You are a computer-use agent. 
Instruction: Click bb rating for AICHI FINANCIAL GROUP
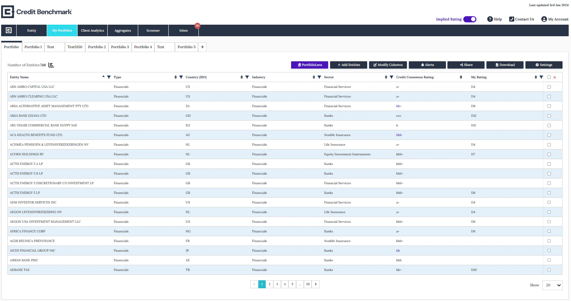pos(398,251)
